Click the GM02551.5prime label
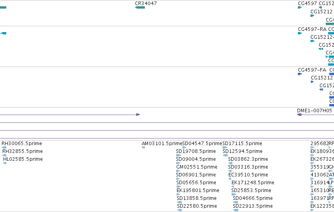This screenshot has height=212, width=334. pos(197,167)
